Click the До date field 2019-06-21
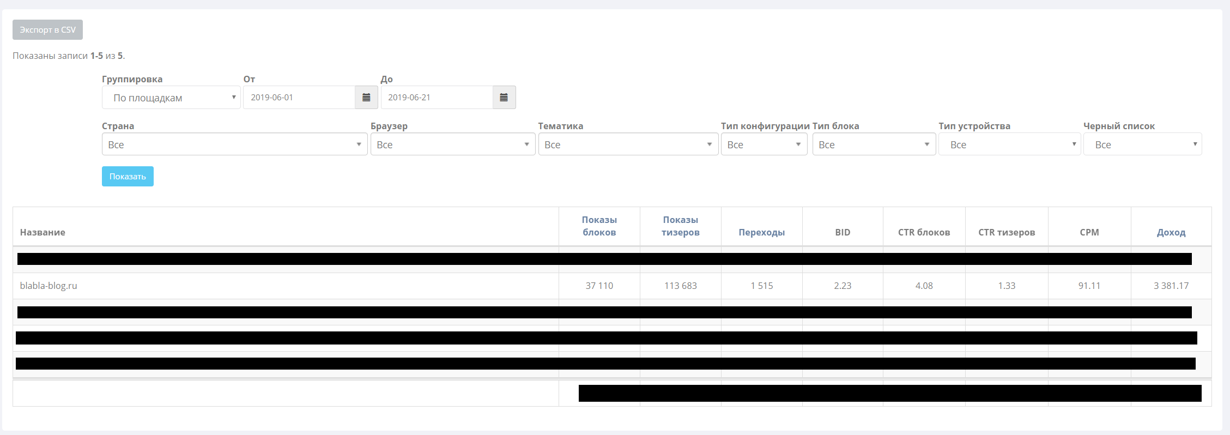 [437, 98]
